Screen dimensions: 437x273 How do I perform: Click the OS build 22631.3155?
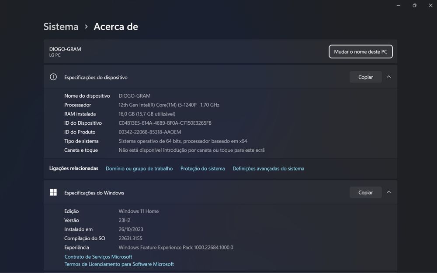click(x=130, y=238)
